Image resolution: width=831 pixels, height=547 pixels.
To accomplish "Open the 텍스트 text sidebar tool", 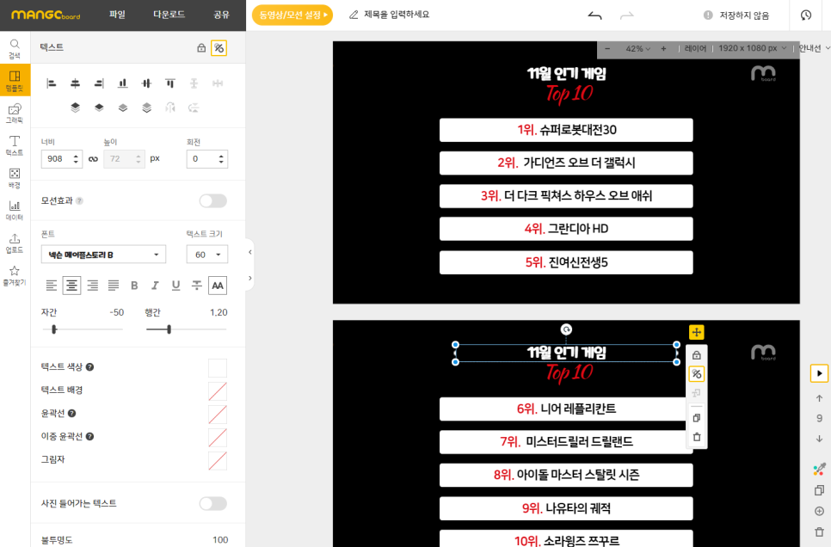I will click(15, 144).
